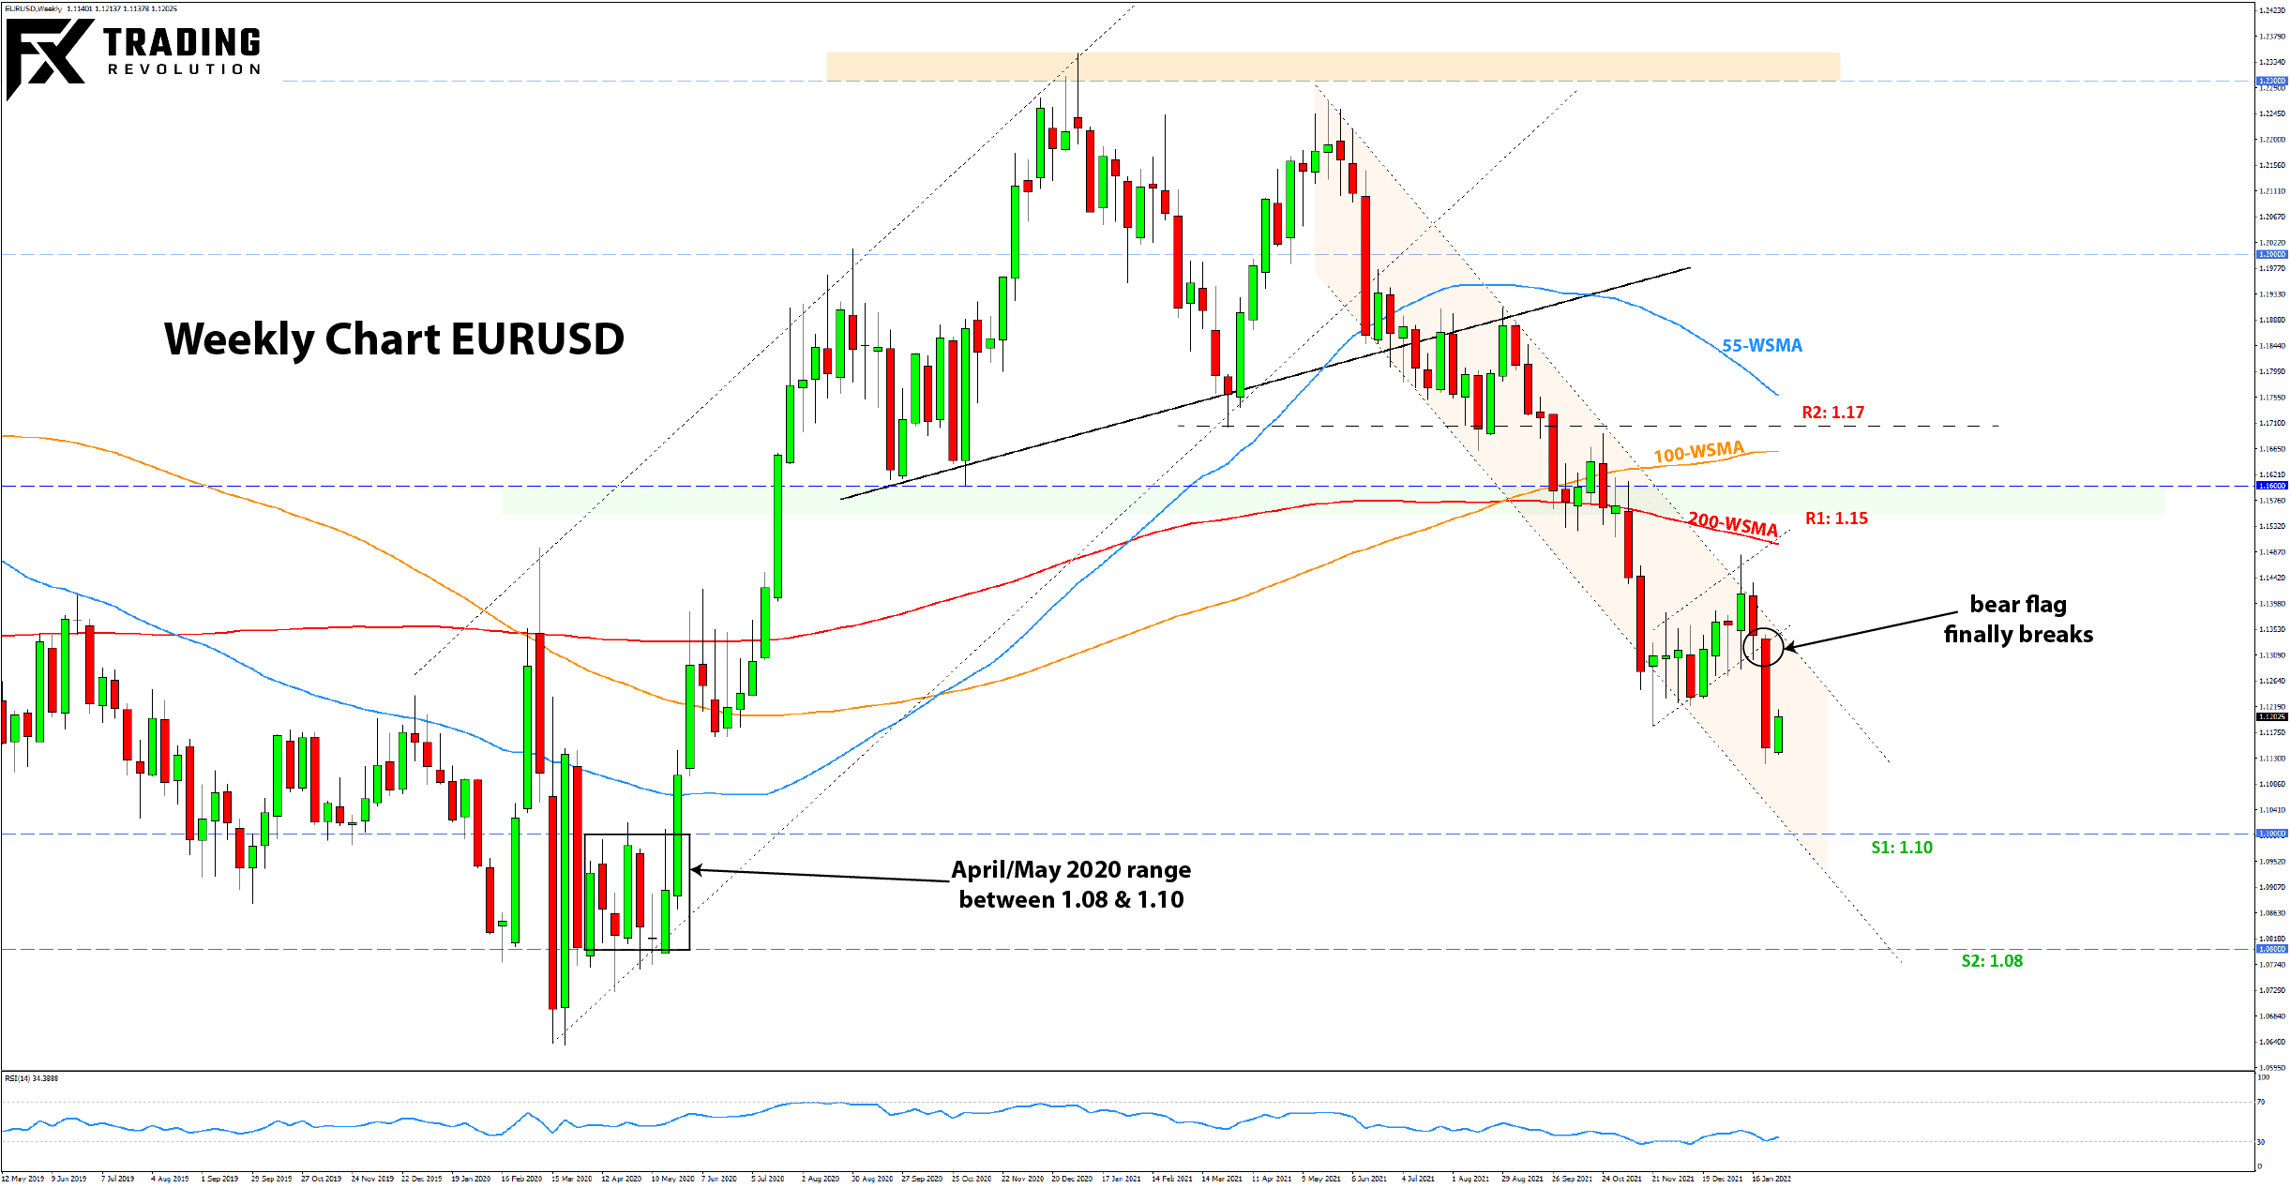Click the 1.16000 highlighted price level tag
The height and width of the screenshot is (1188, 2291).
pyautogui.click(x=2271, y=486)
